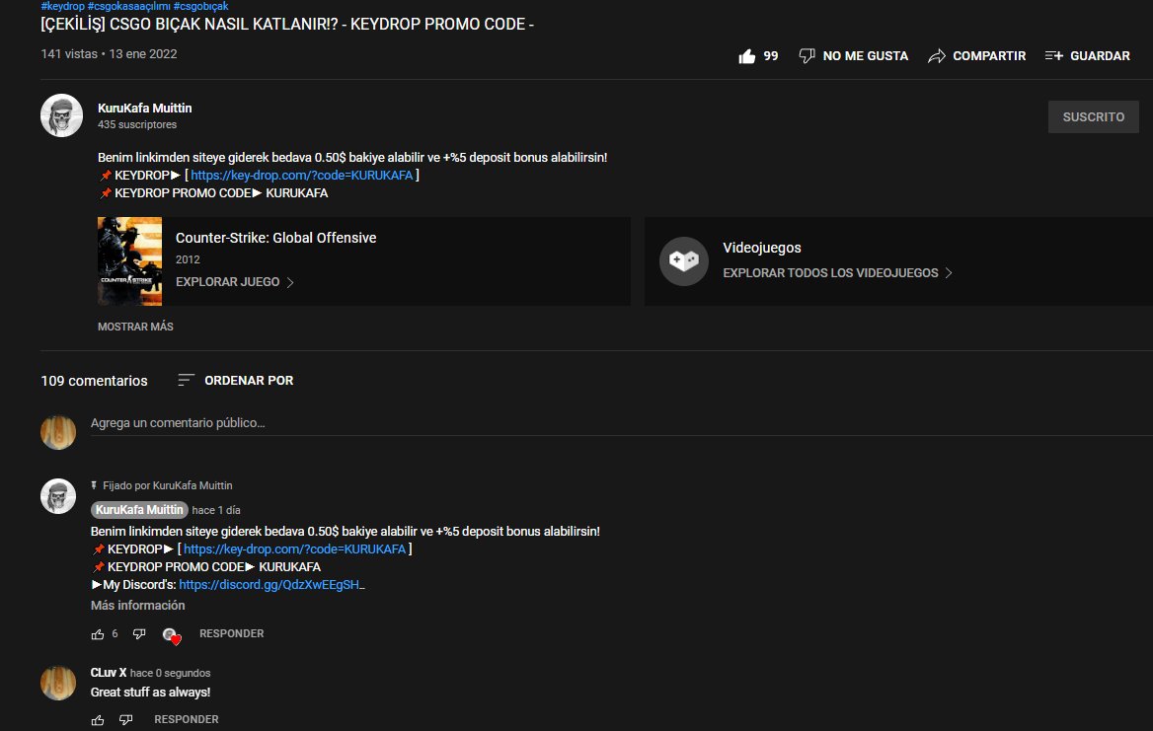The width and height of the screenshot is (1153, 731).
Task: Open KuruKafa Muittin channel name link
Action: [145, 108]
